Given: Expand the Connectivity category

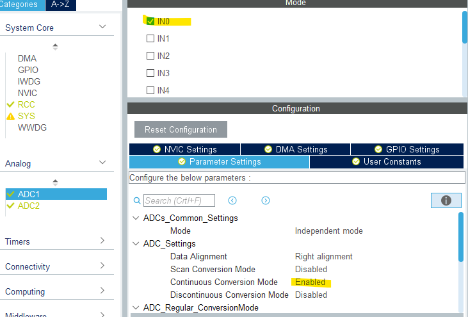Looking at the screenshot, I should point(102,266).
